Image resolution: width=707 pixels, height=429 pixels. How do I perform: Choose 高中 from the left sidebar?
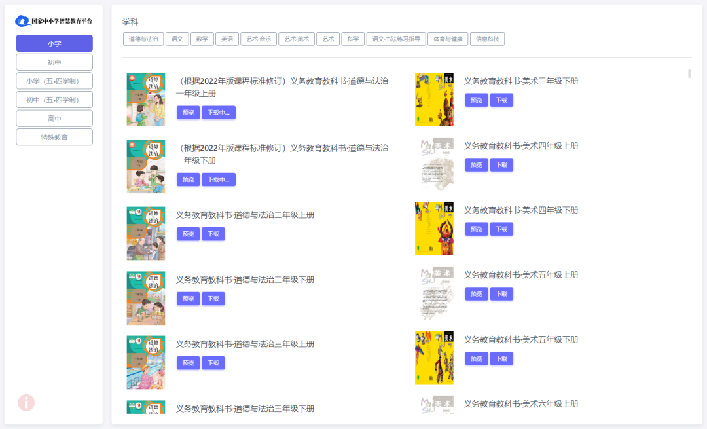(x=54, y=118)
